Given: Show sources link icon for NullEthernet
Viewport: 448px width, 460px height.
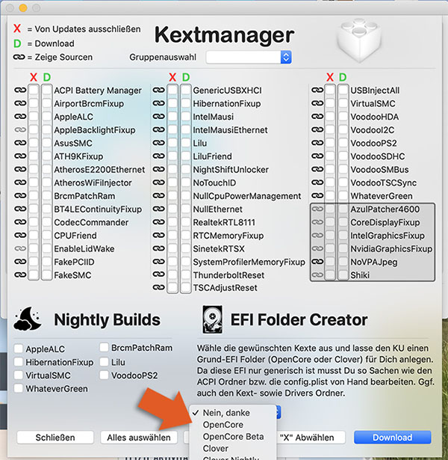Looking at the screenshot, I should point(159,209).
